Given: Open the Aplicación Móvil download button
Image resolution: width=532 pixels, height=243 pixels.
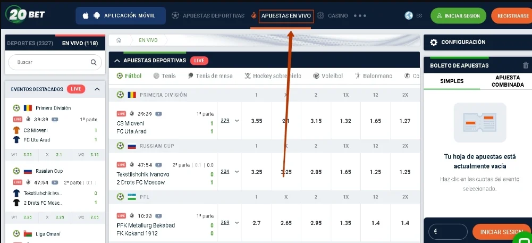Looking at the screenshot, I should point(121,15).
